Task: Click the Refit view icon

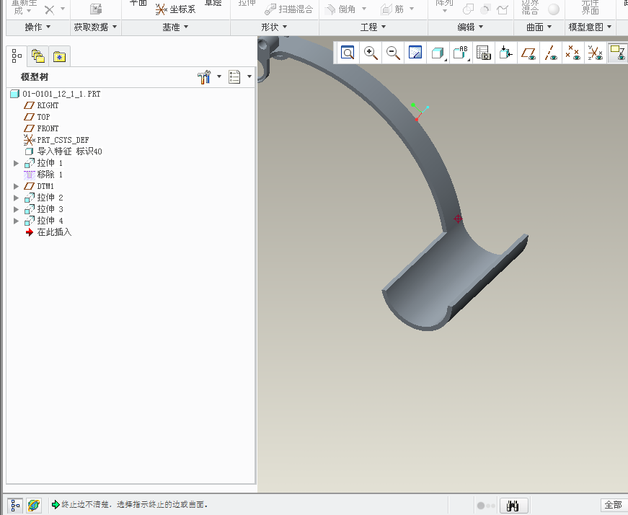Action: (348, 53)
